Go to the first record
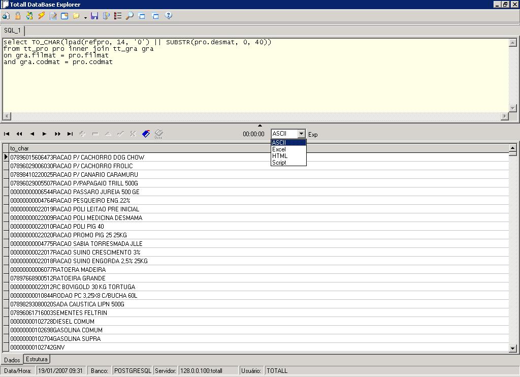The image size is (520, 377). point(7,134)
